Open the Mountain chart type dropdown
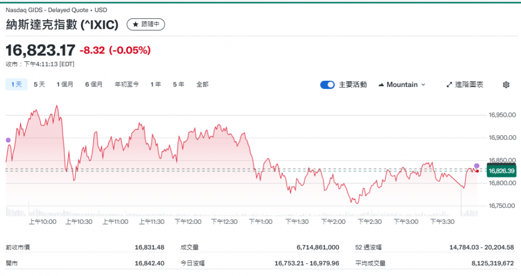Image resolution: width=521 pixels, height=276 pixels. coord(402,85)
